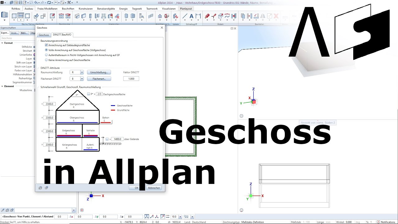Click the Mirror icon in Bearbeiten group
The height and width of the screenshot is (224, 398).
[x=263, y=16]
